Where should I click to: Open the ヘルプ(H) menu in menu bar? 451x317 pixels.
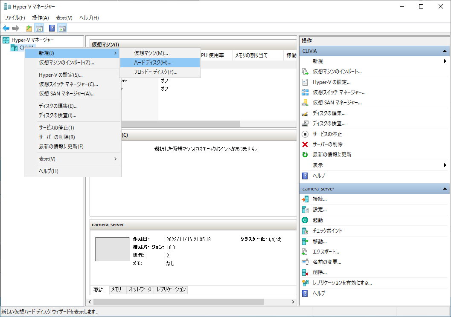(89, 18)
